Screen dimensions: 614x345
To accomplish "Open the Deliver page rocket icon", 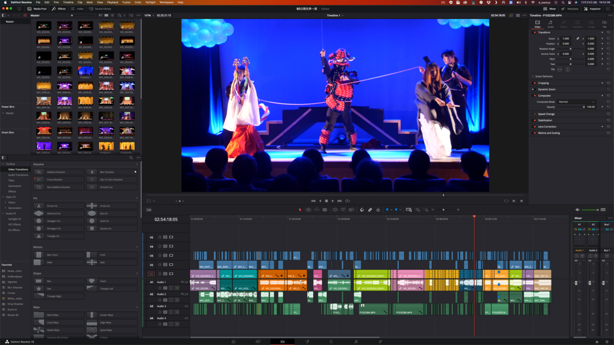I will click(380, 341).
